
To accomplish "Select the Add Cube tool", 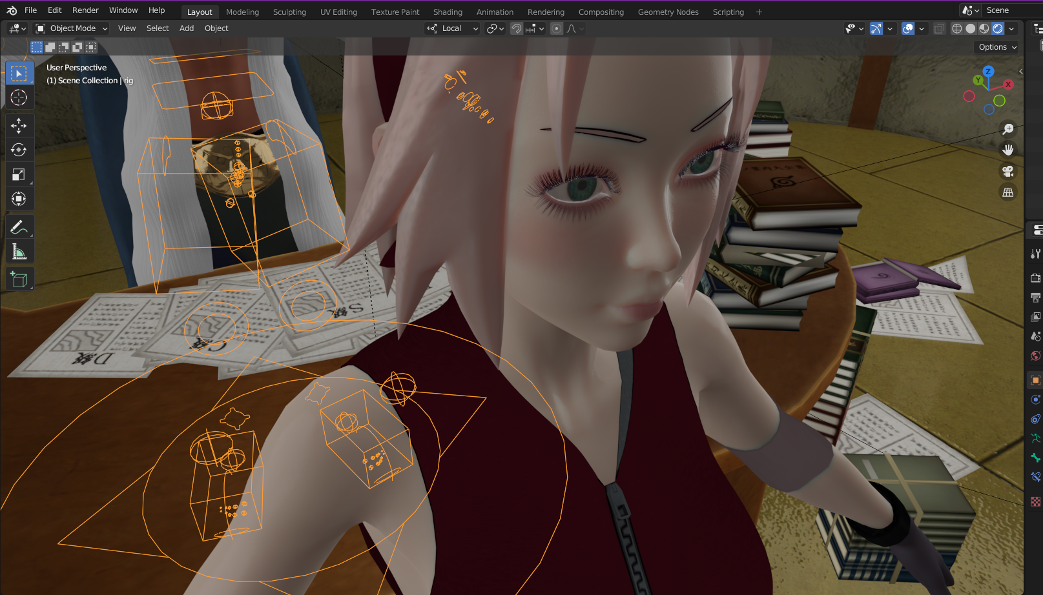I will click(19, 279).
